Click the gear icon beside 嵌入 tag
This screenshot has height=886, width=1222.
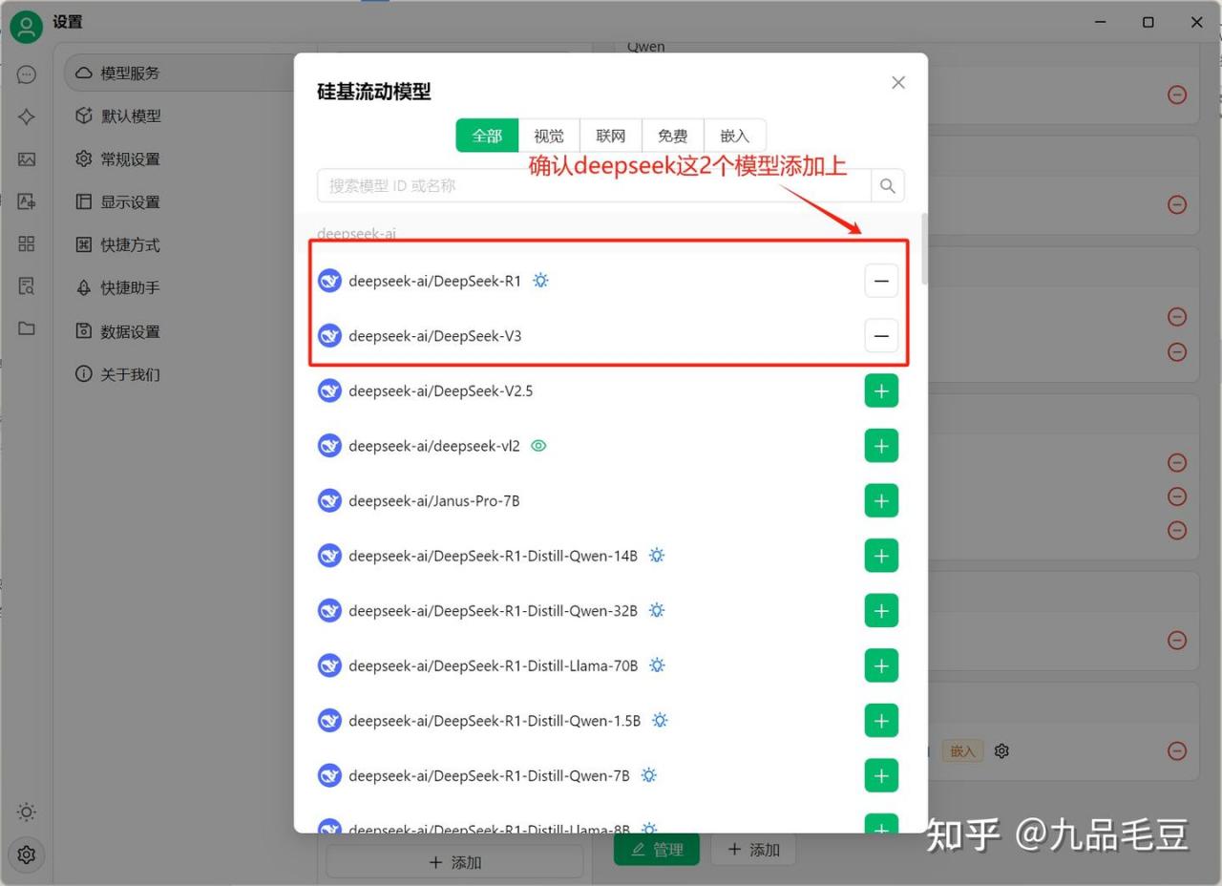(x=1001, y=751)
